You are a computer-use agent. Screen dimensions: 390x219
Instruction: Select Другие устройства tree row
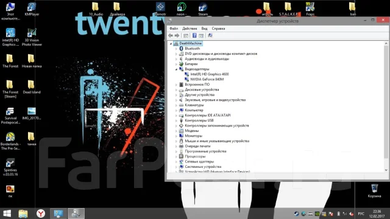[199, 95]
